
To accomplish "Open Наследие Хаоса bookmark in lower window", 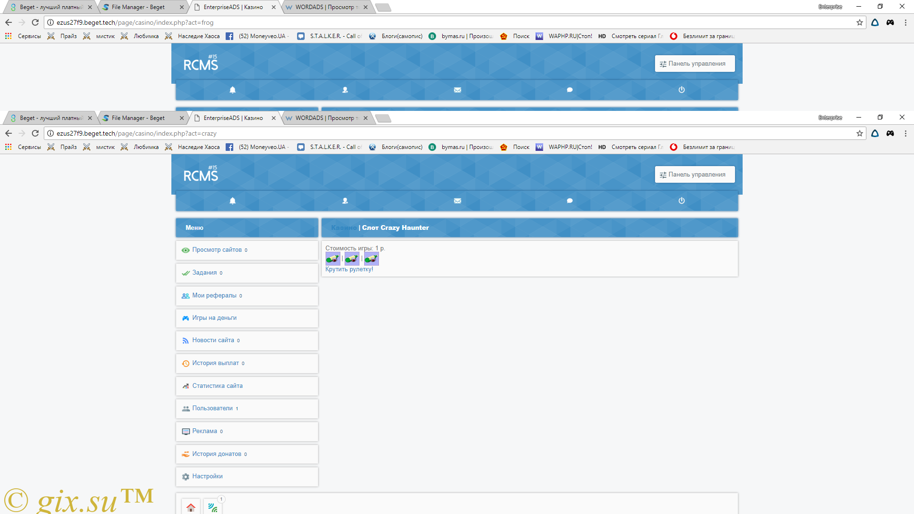I will point(192,147).
